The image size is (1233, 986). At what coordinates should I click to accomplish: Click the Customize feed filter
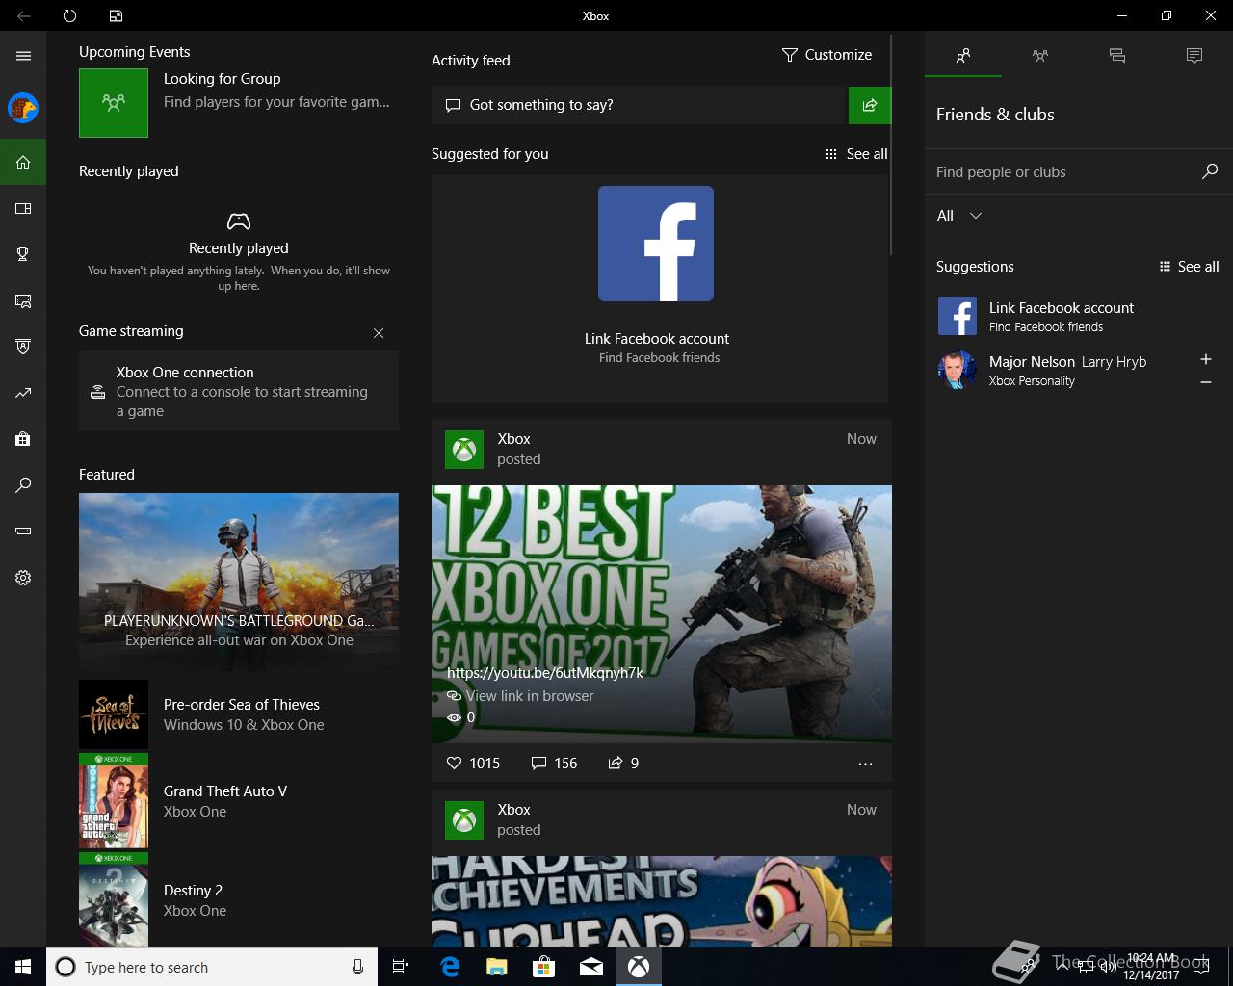826,55
